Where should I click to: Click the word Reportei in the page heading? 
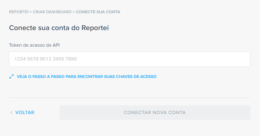click(95, 28)
